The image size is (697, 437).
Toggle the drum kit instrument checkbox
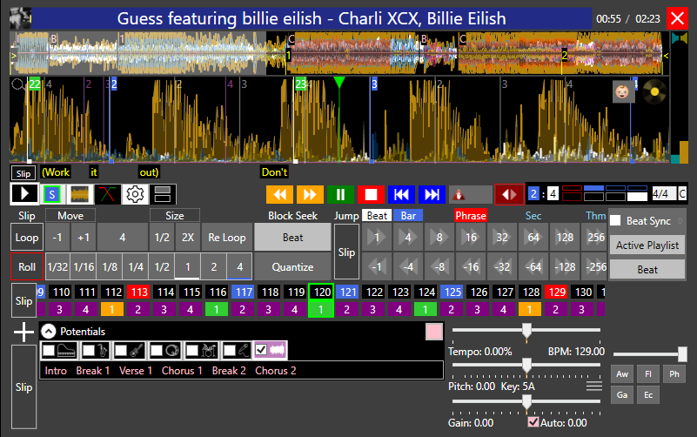[191, 350]
